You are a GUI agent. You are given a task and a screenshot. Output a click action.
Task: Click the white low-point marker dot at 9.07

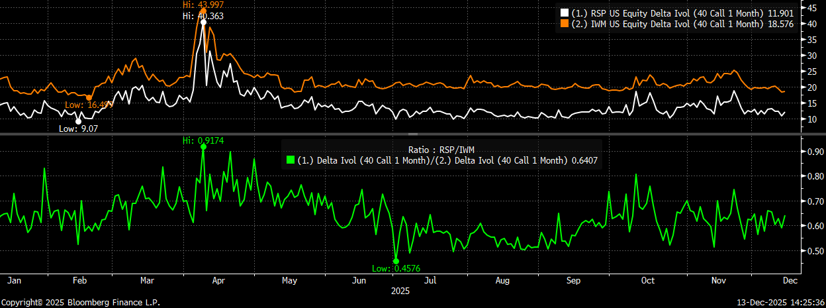(78, 121)
